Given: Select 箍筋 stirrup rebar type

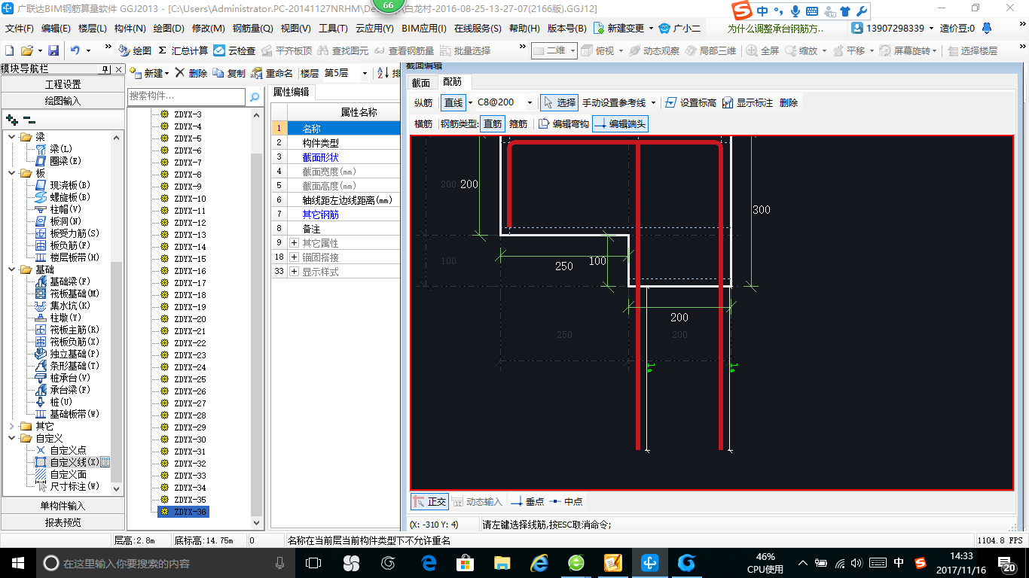Looking at the screenshot, I should (x=518, y=123).
